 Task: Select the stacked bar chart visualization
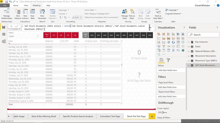point(159,34)
